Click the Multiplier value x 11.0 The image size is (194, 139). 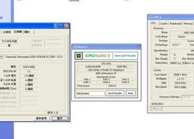click(x=180, y=79)
